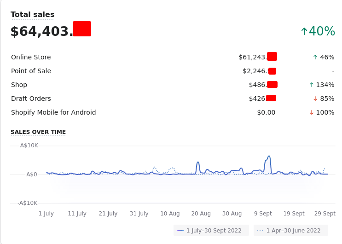Click the Draft Orders red down arrow
342x244 pixels.
coord(315,99)
